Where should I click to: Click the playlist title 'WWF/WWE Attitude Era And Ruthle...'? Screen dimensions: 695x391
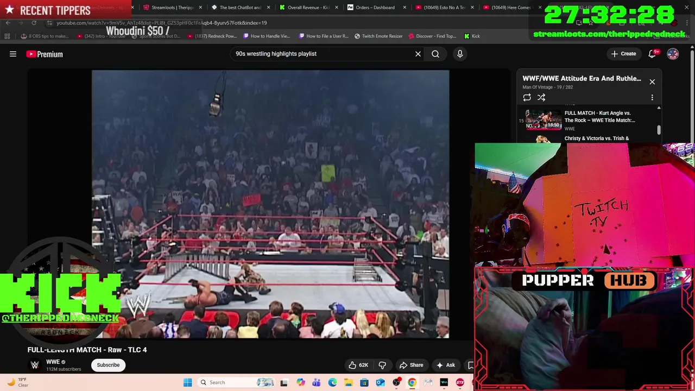(x=582, y=78)
